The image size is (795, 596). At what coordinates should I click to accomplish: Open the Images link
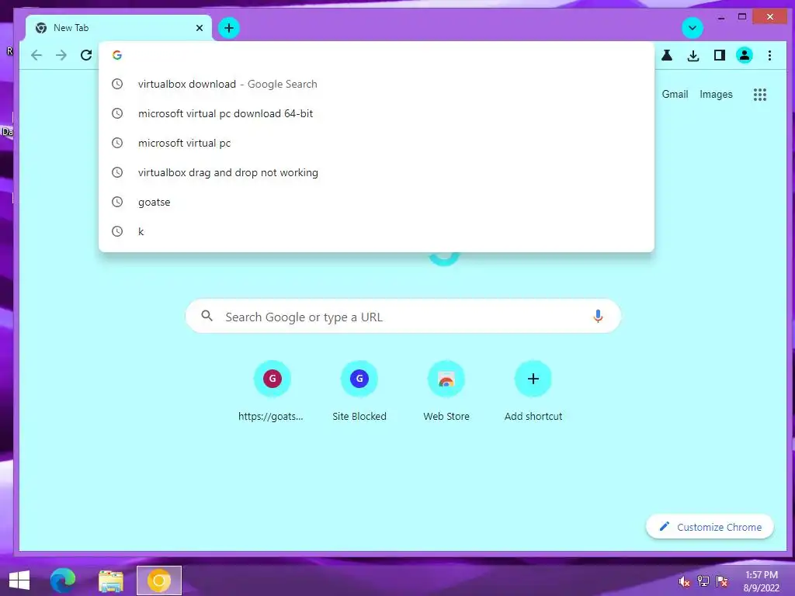716,94
